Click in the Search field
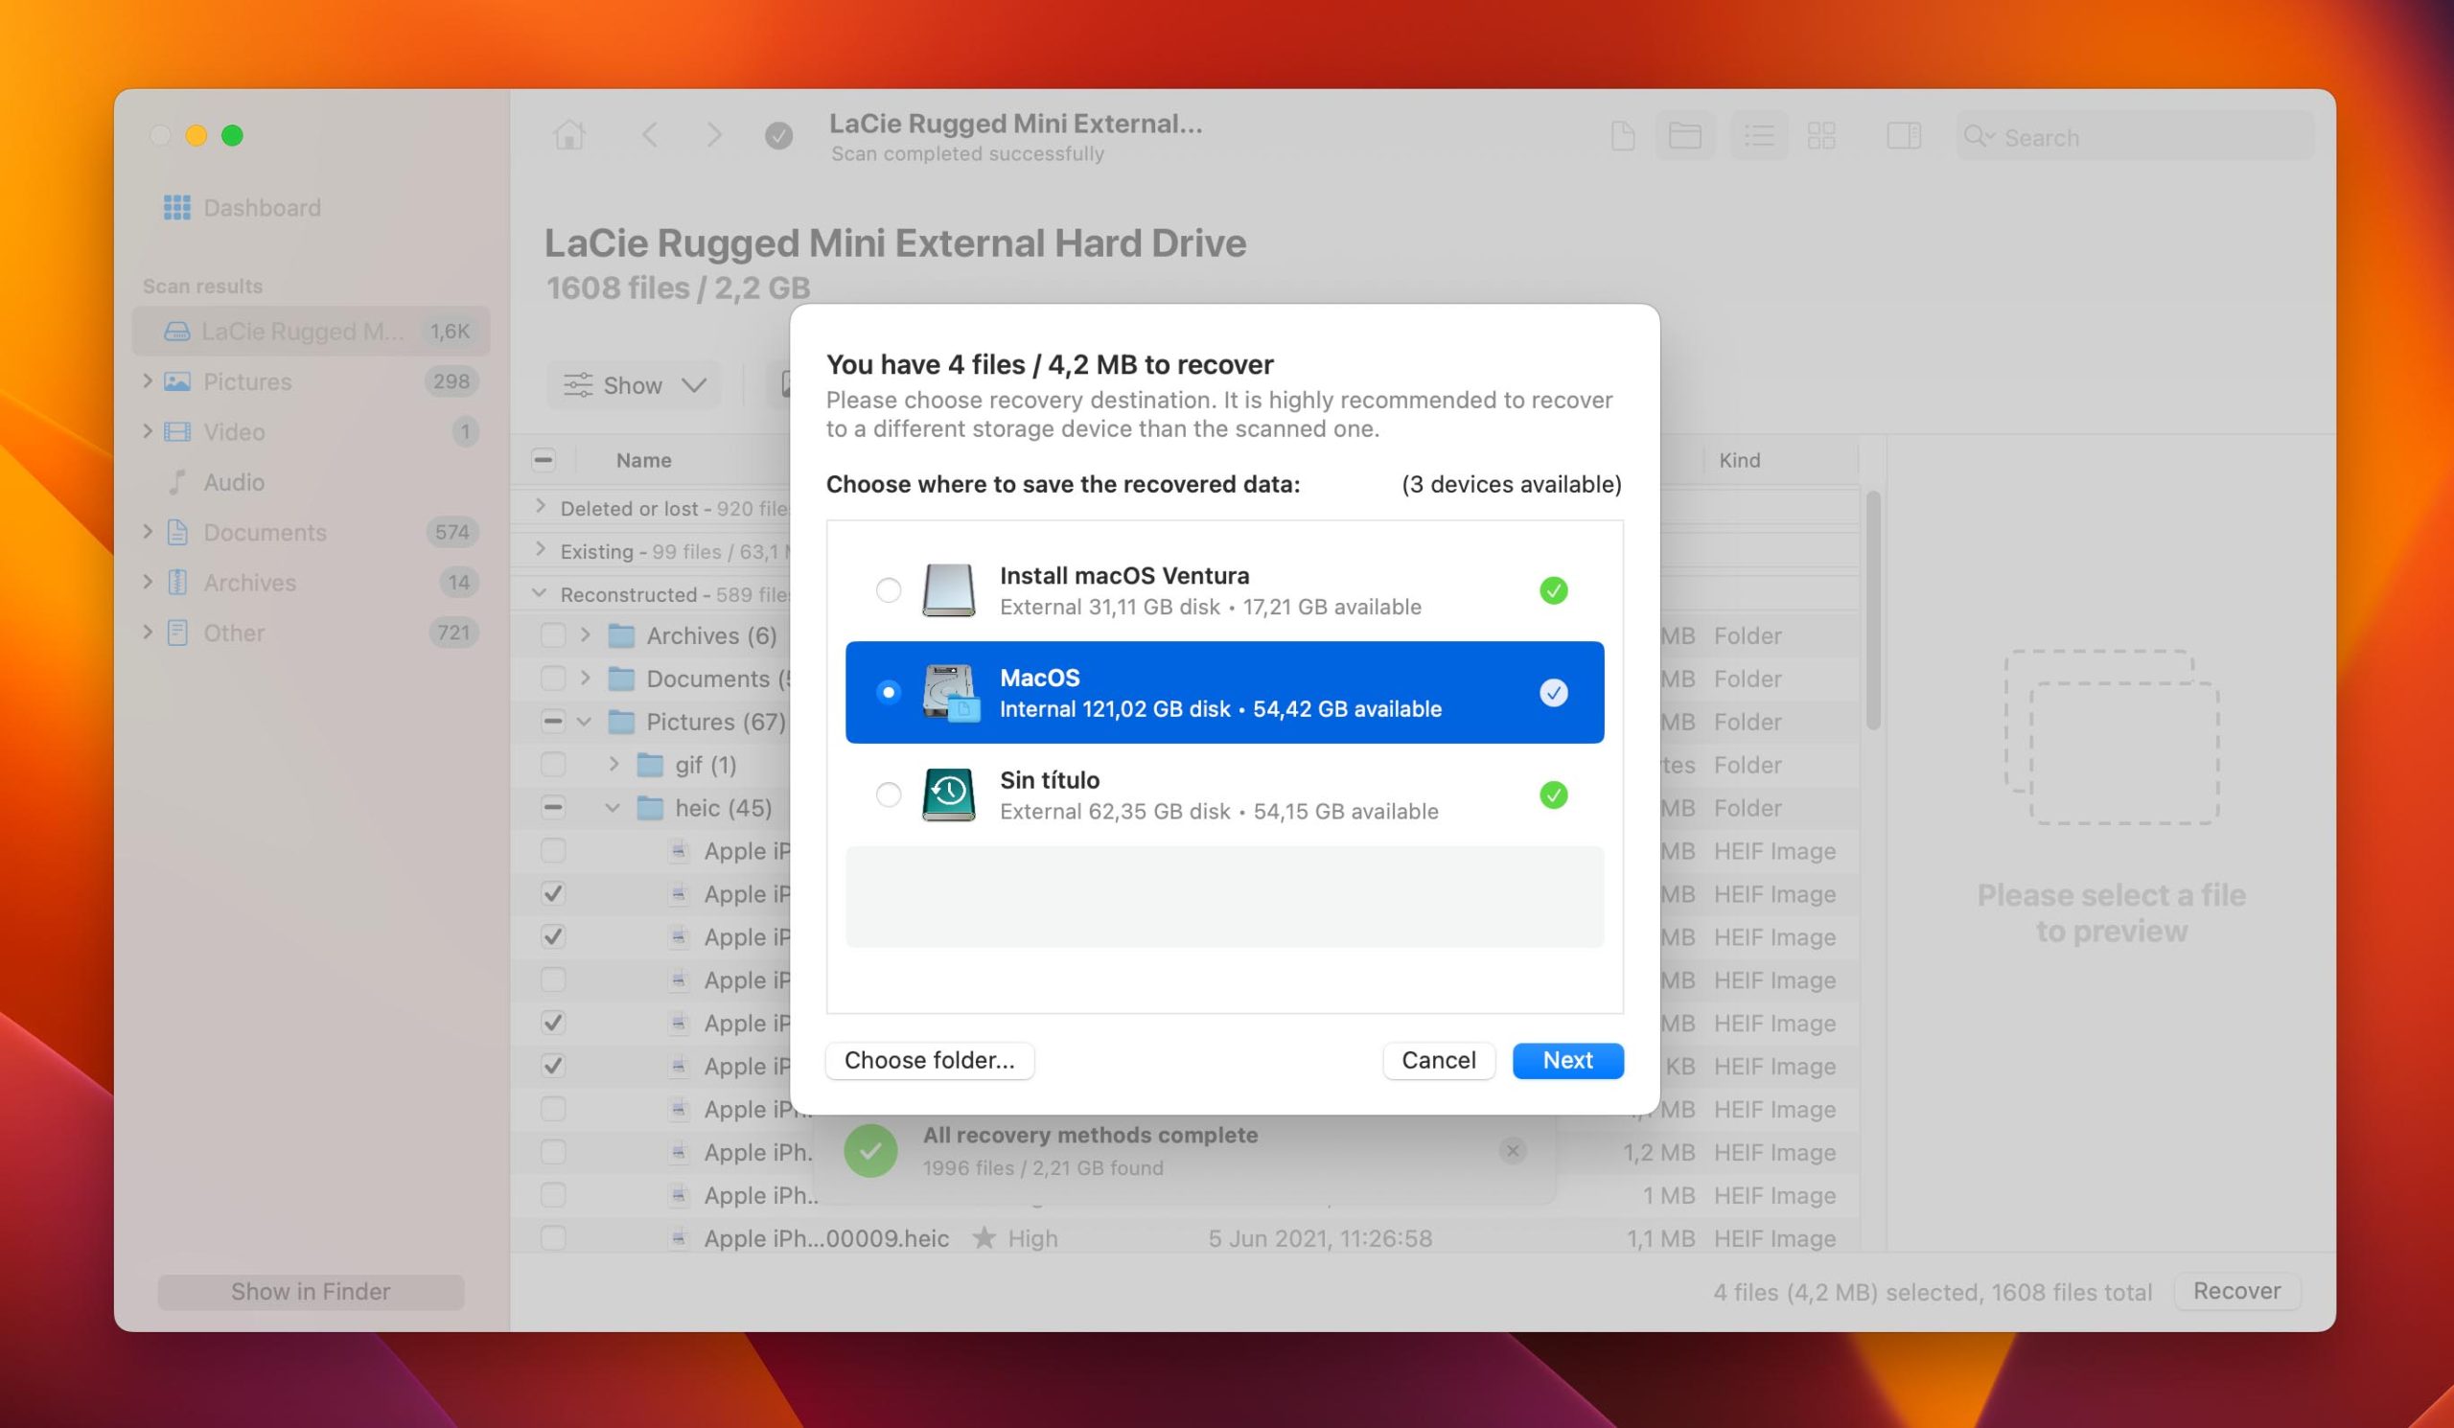Screen dimensions: 2454x1428 (2135, 136)
